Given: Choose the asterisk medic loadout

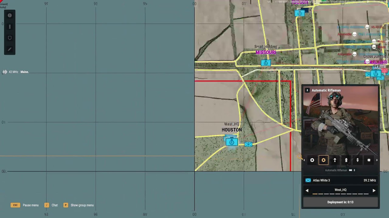Looking at the screenshot, I should tap(369, 160).
